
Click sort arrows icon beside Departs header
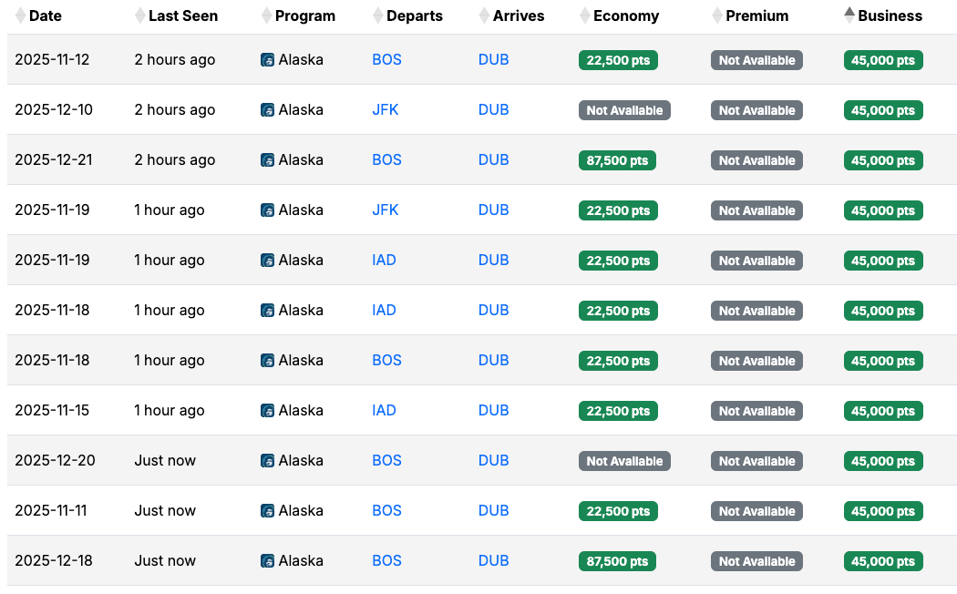click(x=378, y=15)
